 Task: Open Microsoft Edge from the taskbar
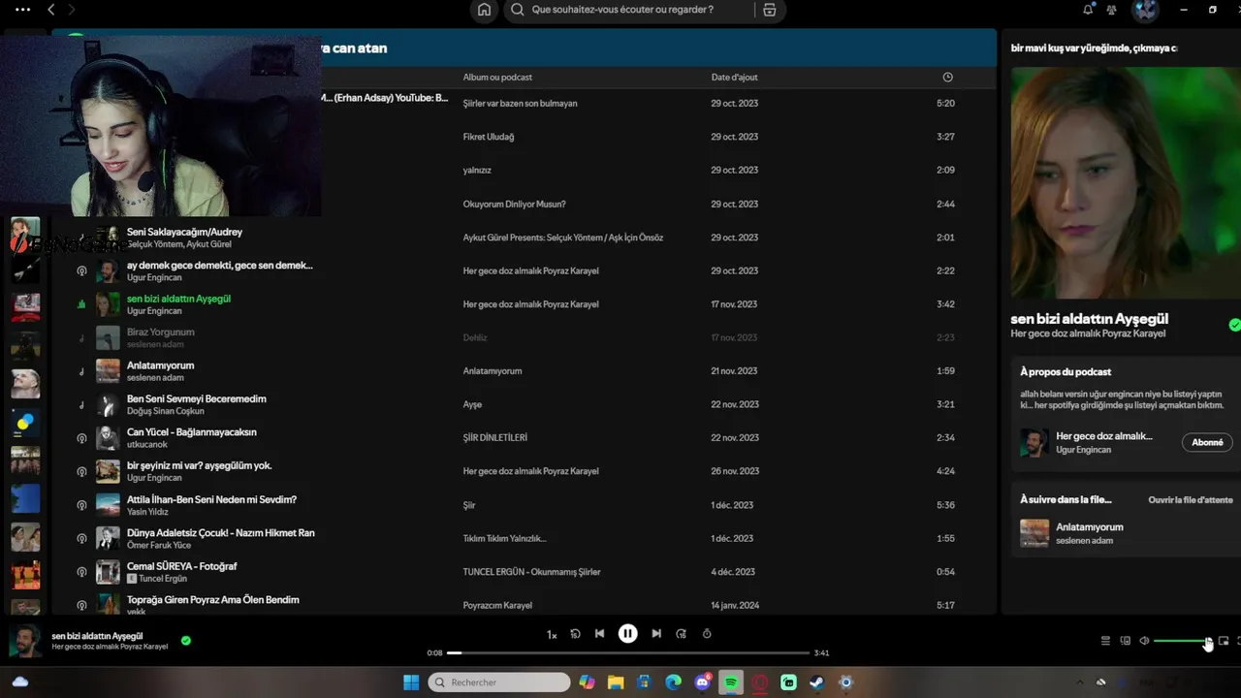pyautogui.click(x=673, y=682)
